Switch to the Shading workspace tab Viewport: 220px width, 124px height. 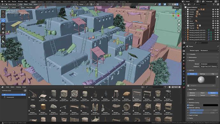pyautogui.click(x=76, y=2)
